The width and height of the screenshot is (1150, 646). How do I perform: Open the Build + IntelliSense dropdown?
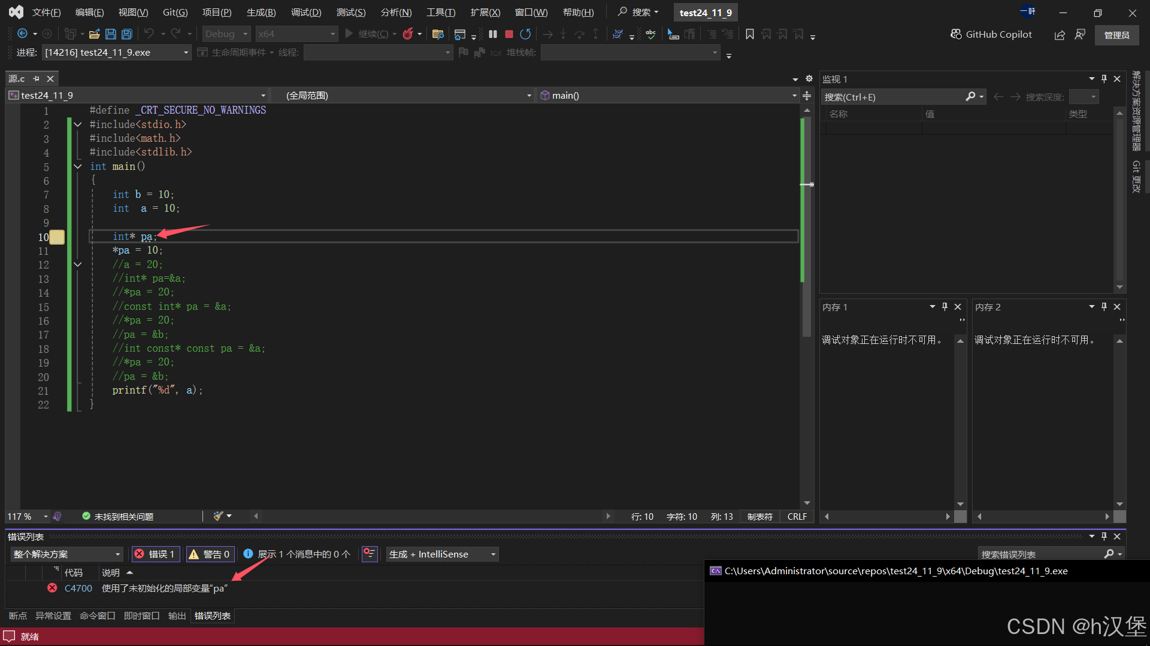442,554
